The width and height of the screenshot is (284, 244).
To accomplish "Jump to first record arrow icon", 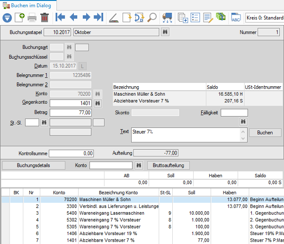I will tap(60, 18).
